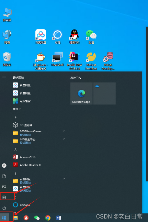
Task: Open File Explorer from the taskbar
Action: 15,218
